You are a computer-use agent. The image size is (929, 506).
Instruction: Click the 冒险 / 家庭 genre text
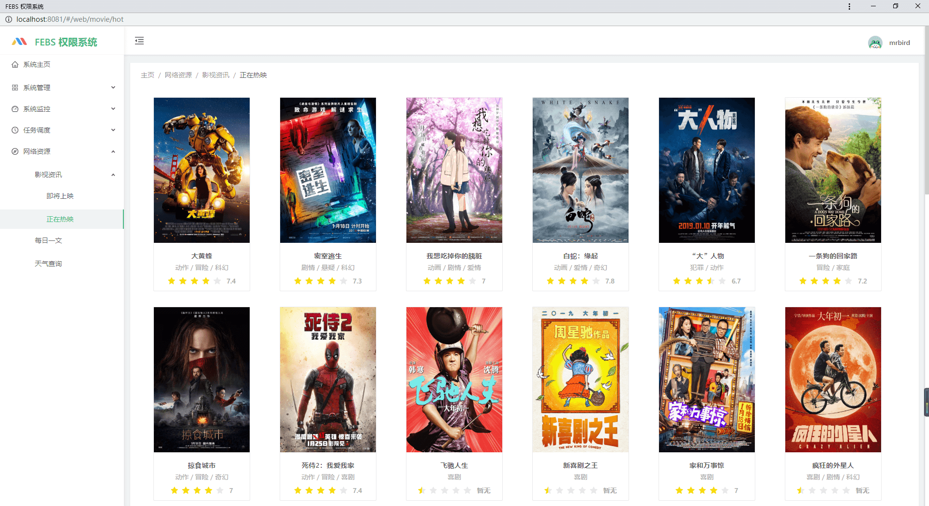pos(833,268)
